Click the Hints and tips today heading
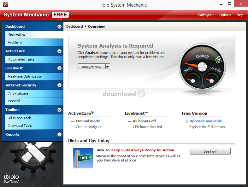This screenshot has width=248, height=187. tap(89, 141)
